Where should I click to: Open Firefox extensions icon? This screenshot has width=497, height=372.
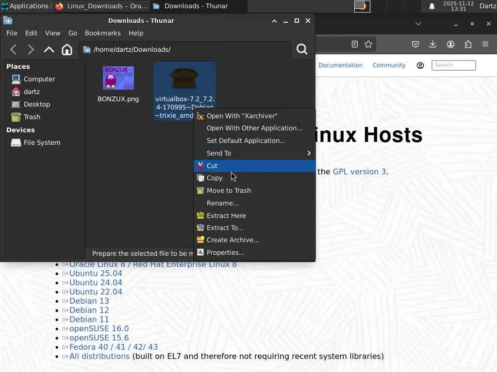click(468, 44)
